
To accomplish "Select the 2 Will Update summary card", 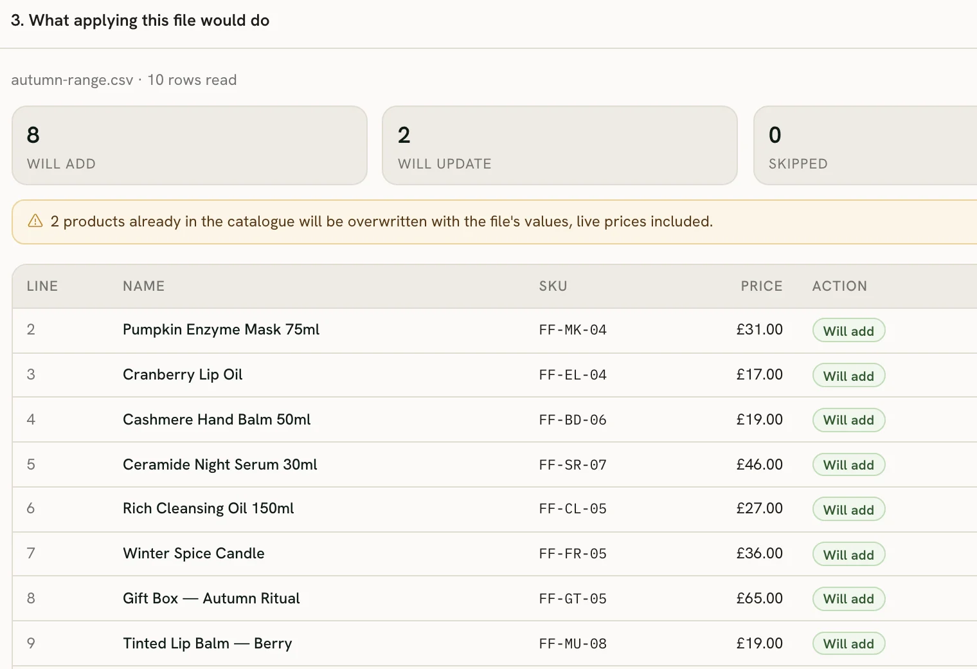I will click(x=560, y=145).
